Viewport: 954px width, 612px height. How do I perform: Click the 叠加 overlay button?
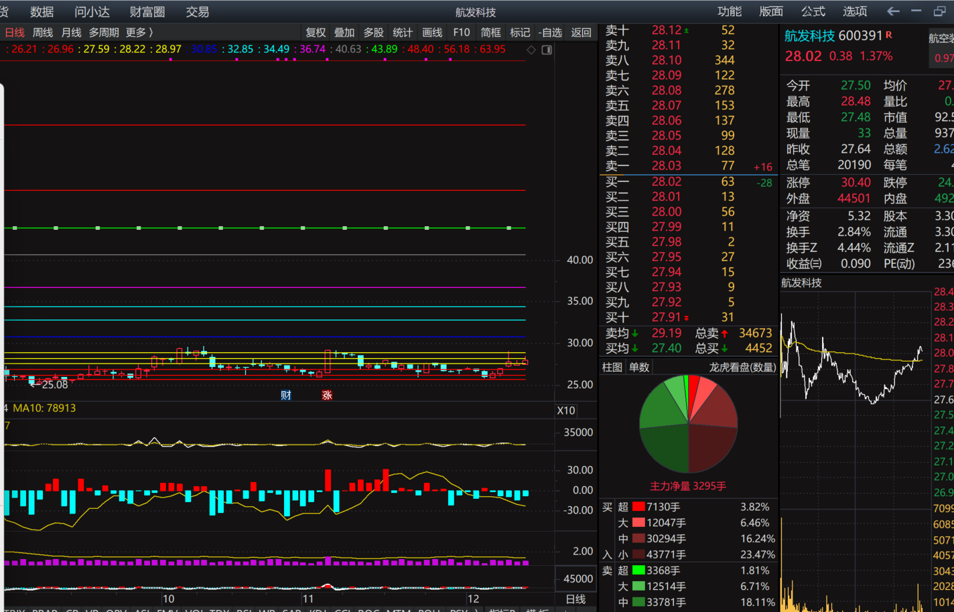coord(344,32)
